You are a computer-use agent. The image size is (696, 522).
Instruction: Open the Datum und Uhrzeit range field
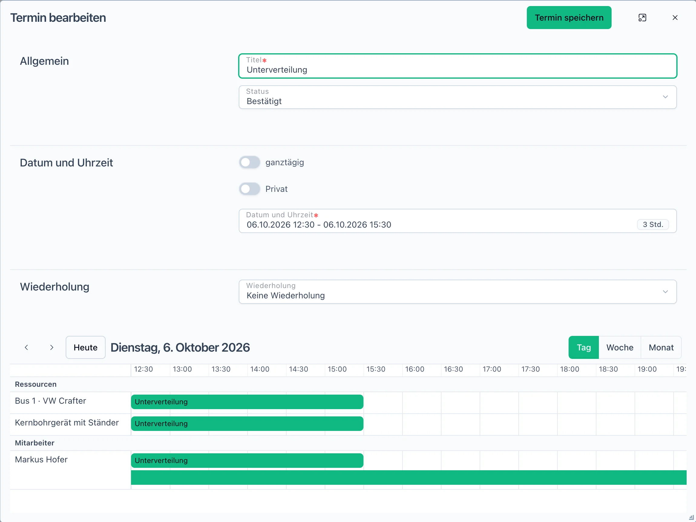[x=458, y=221]
